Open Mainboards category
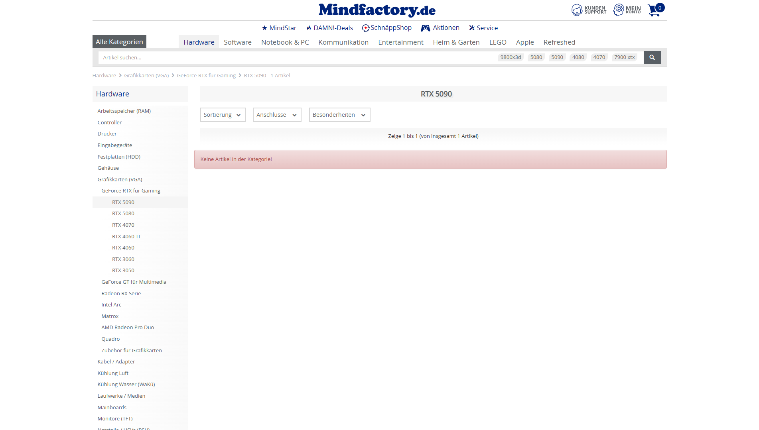The height and width of the screenshot is (430, 759). pyautogui.click(x=112, y=408)
